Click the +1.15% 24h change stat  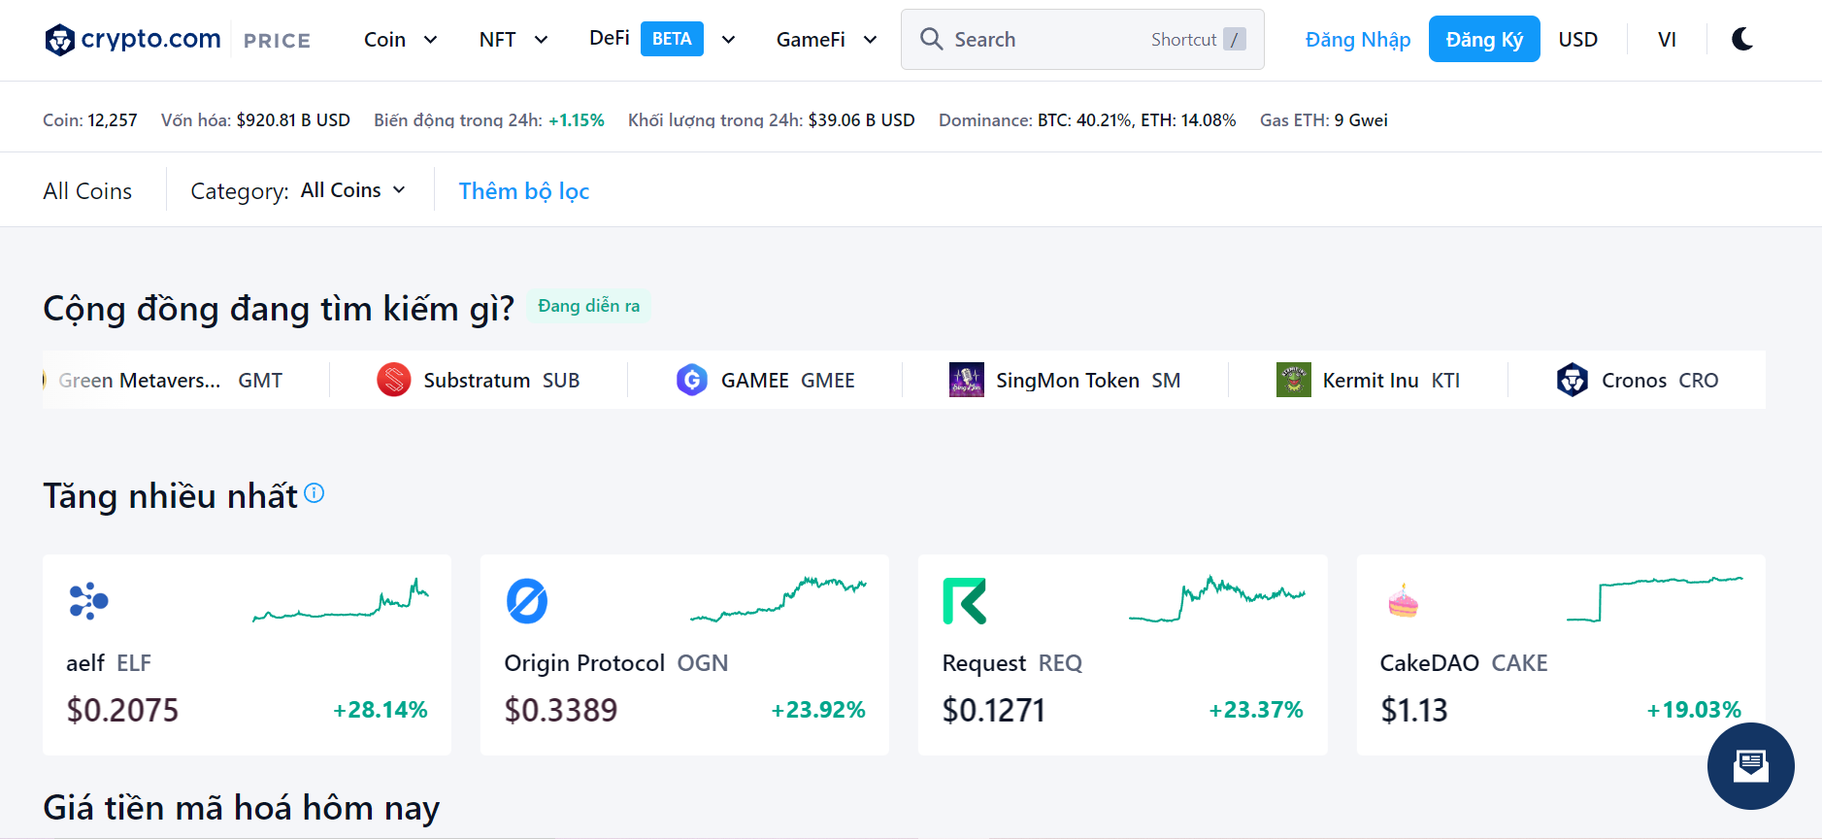pos(577,120)
